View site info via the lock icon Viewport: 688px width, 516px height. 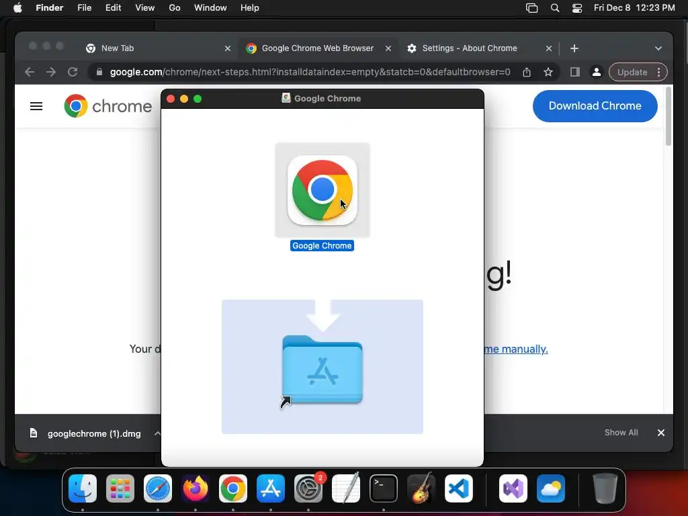point(99,72)
